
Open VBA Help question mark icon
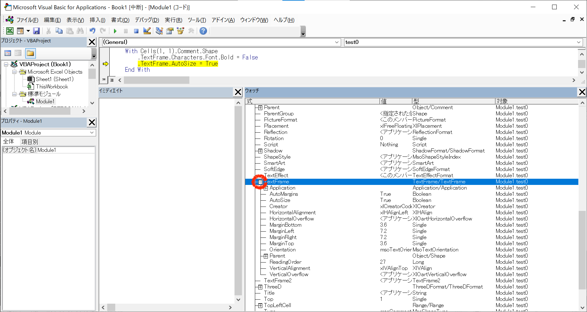[203, 31]
